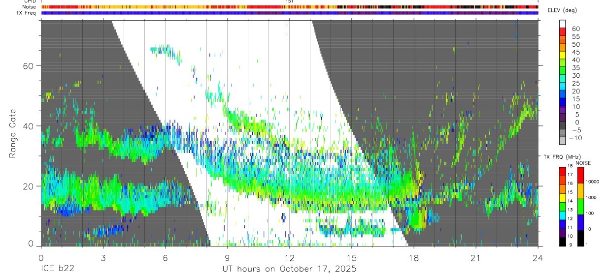The width and height of the screenshot is (605, 279).
Task: Click the multicolored Noise strip above the plot
Action: point(290,7)
